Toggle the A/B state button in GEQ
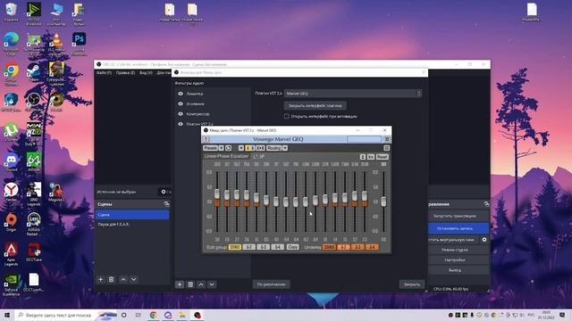The image size is (572, 321). (x=250, y=148)
